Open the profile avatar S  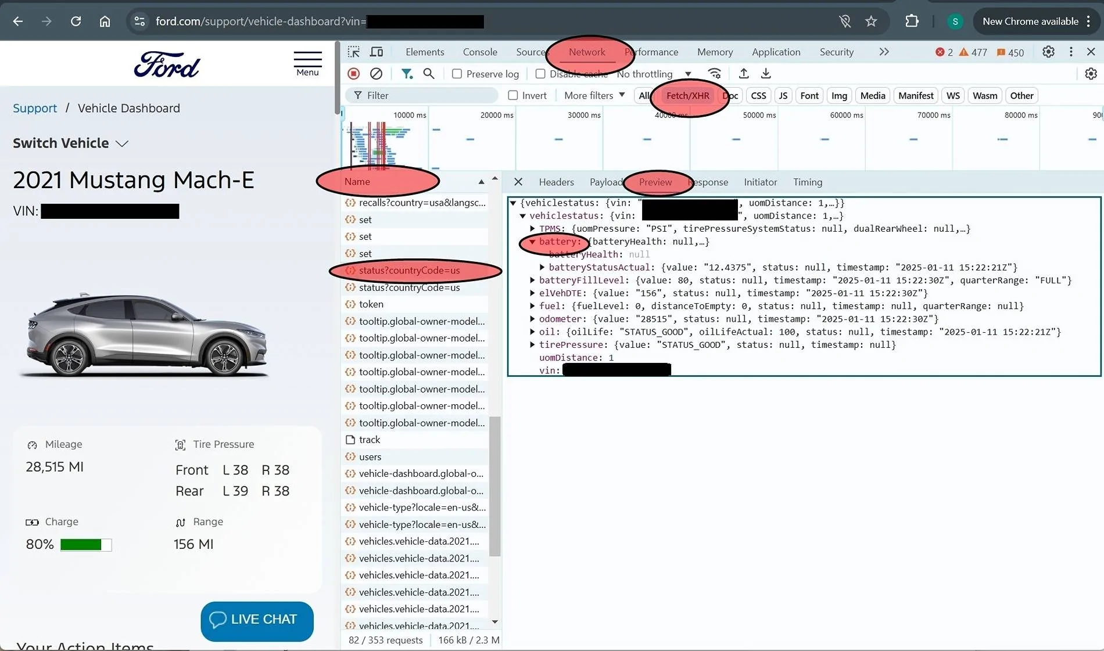click(955, 21)
